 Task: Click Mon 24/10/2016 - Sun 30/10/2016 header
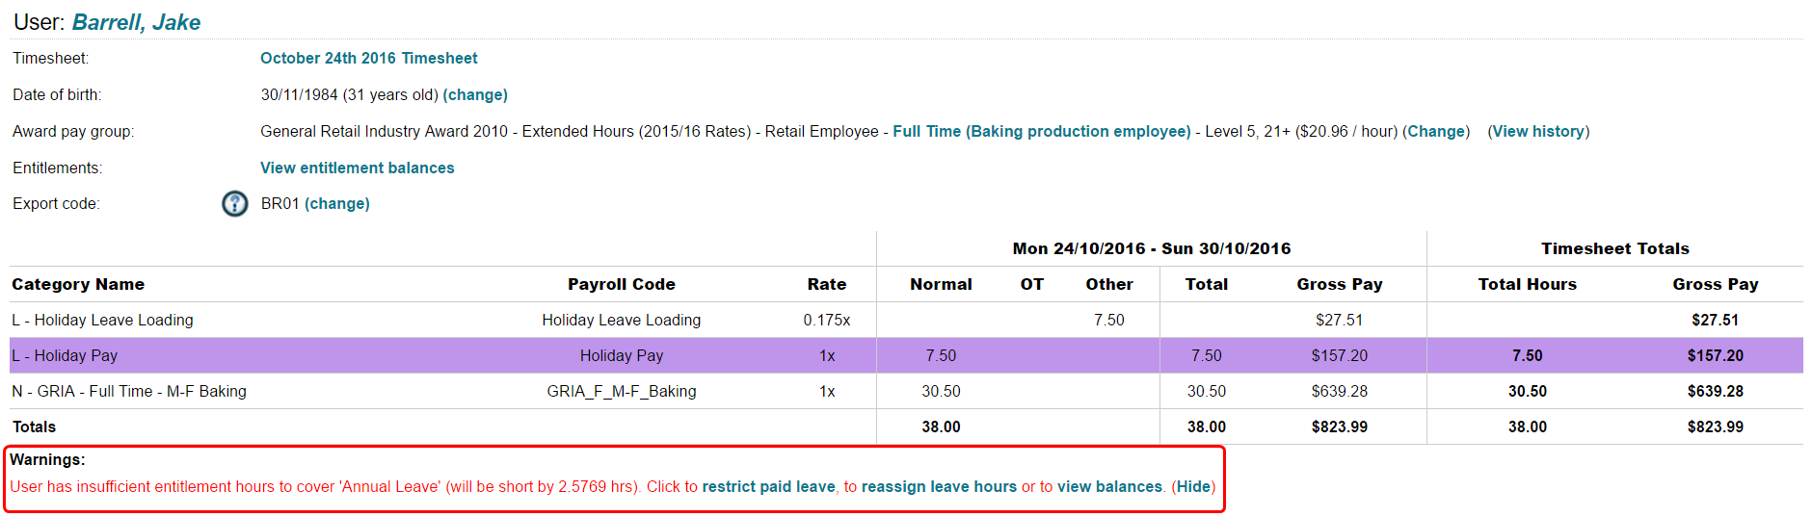click(x=1152, y=249)
